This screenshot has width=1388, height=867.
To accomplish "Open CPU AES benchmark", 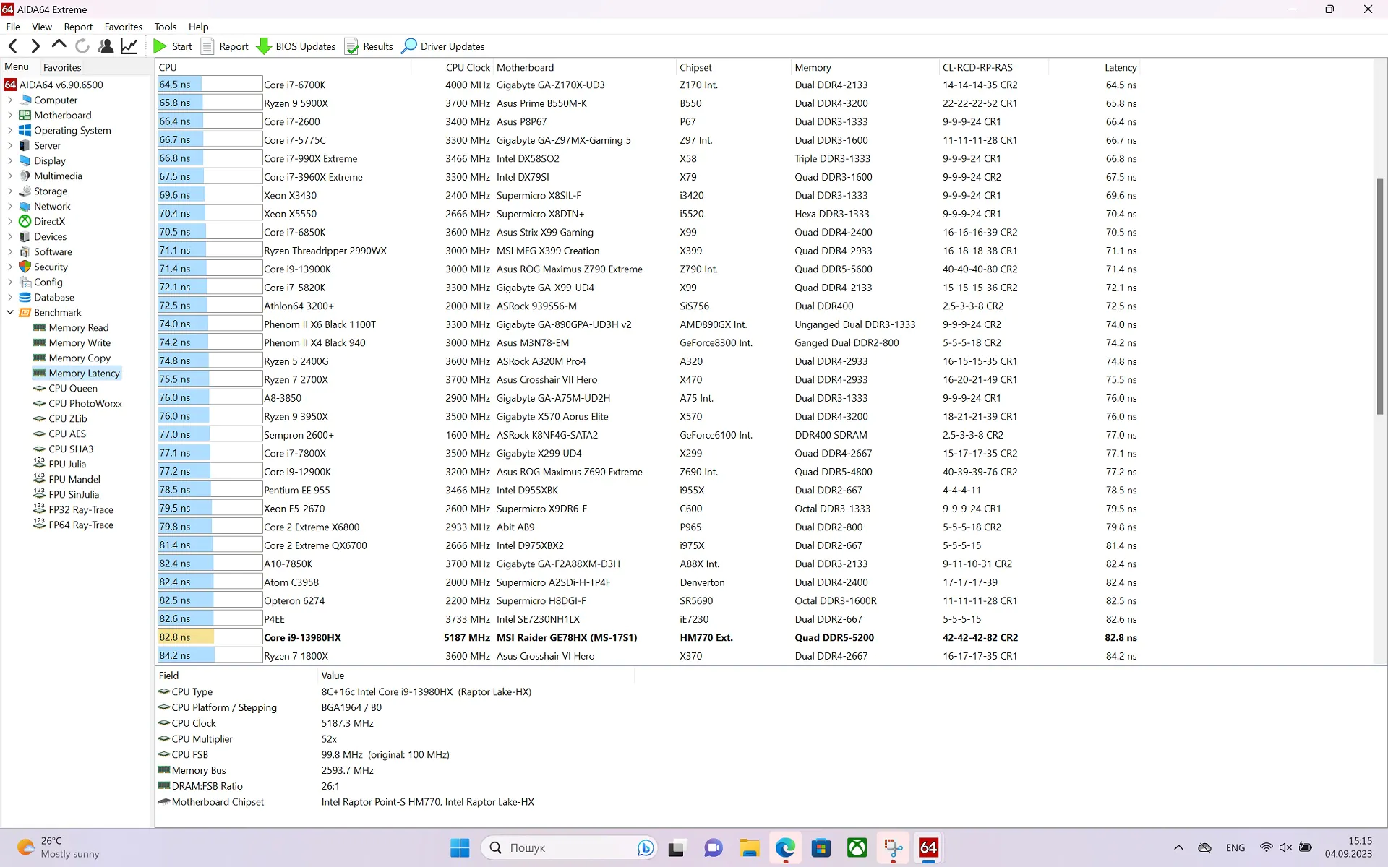I will (67, 434).
